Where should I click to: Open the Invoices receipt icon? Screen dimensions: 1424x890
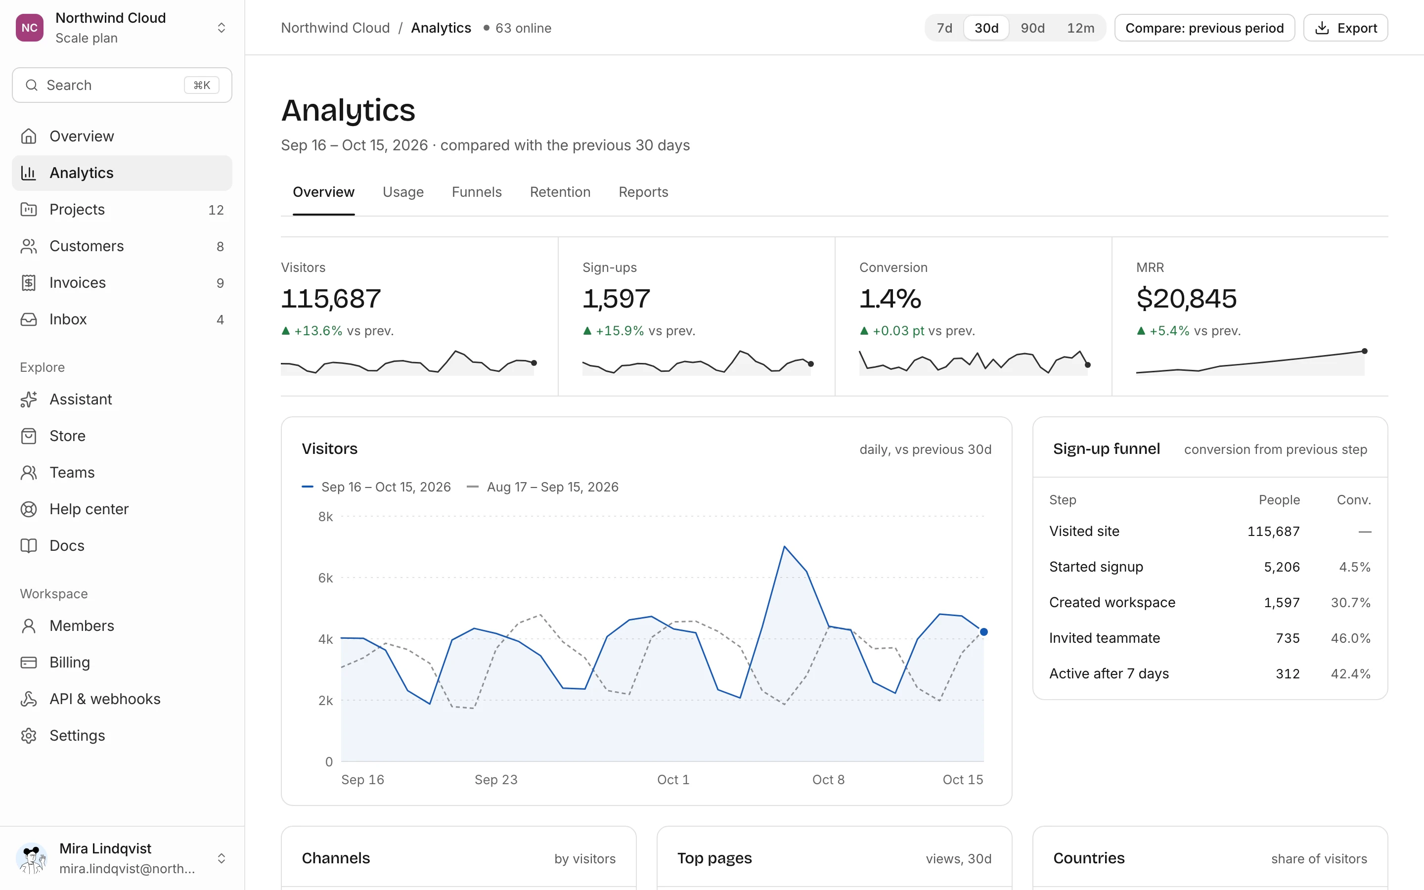click(28, 282)
